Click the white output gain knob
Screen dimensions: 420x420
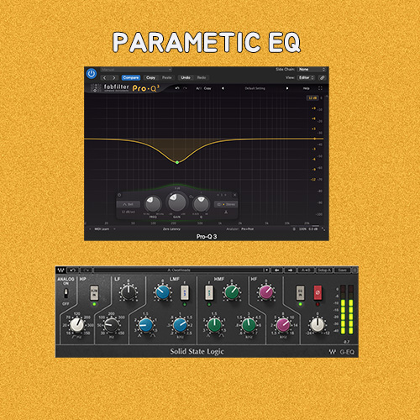click(x=318, y=325)
